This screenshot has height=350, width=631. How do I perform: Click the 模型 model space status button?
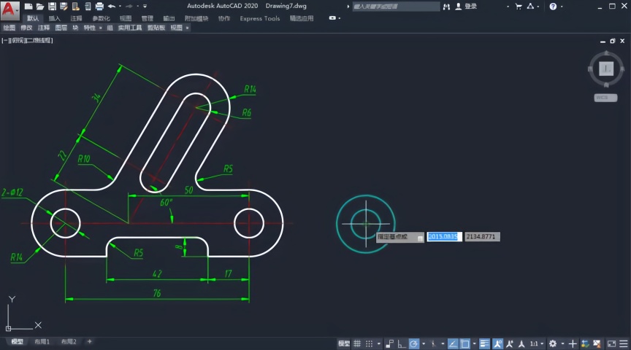(344, 343)
